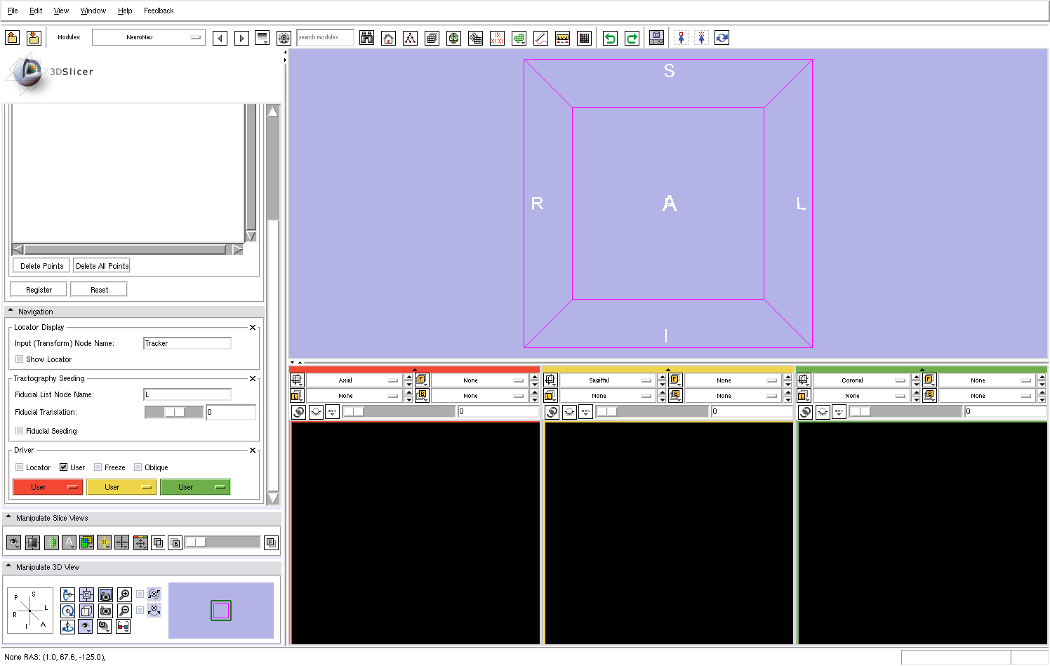
Task: Click the Fiducial Translation slider
Action: 173,412
